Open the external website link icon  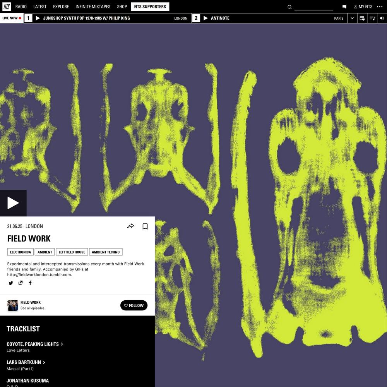coord(21,283)
